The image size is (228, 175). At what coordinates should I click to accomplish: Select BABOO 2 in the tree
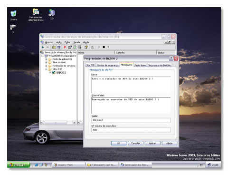tap(61, 73)
